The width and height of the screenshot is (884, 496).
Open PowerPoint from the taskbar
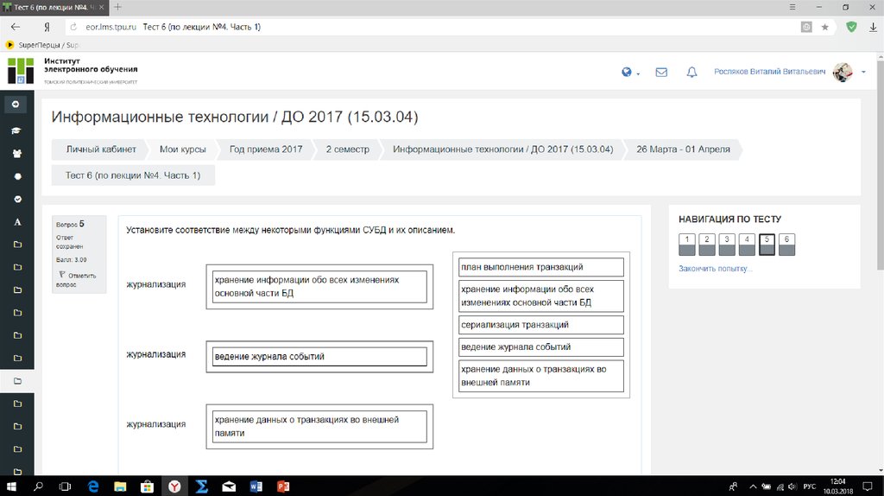[283, 486]
